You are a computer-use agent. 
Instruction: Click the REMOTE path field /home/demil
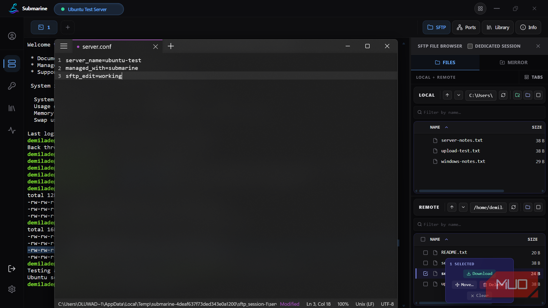488,207
